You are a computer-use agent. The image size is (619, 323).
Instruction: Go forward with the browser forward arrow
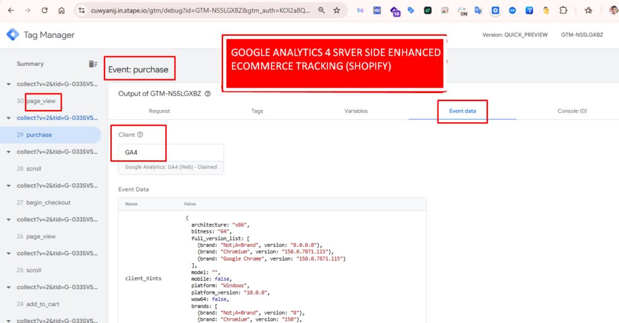pos(27,10)
